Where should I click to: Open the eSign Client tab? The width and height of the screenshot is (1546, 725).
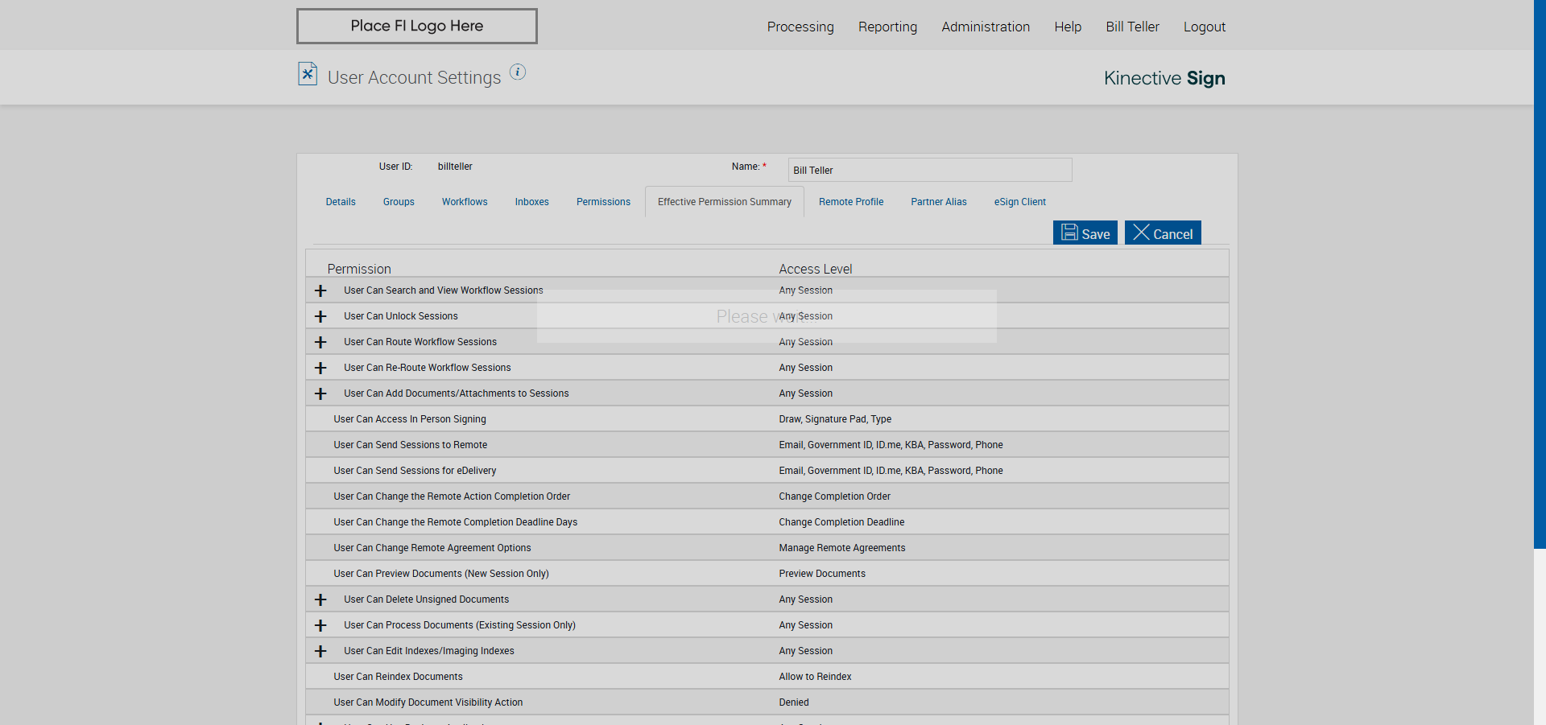(1020, 202)
